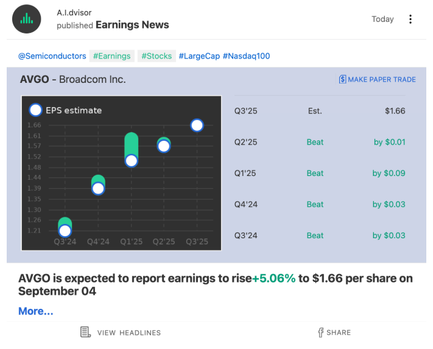The height and width of the screenshot is (349, 433).
Task: Open the A.I.dvisor author name
Action: tap(74, 13)
